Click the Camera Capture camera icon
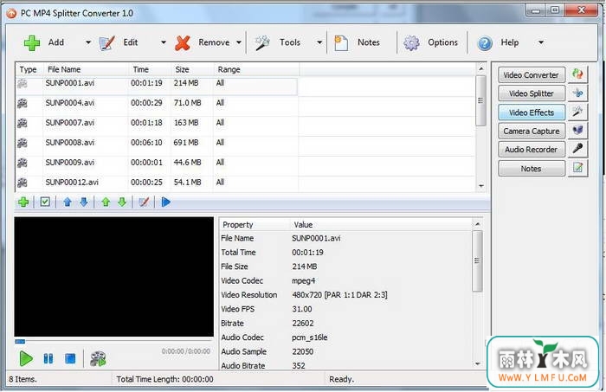This screenshot has width=606, height=392. pyautogui.click(x=577, y=131)
